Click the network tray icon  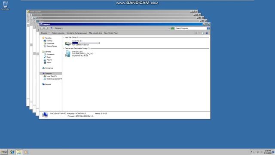click(258, 152)
